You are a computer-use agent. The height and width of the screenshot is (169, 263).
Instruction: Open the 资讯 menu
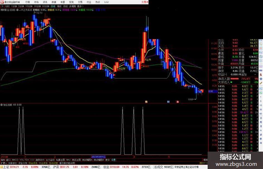coord(45,2)
